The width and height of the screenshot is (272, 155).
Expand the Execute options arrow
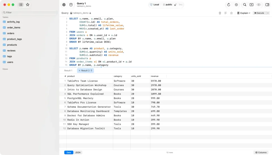[x=268, y=13]
